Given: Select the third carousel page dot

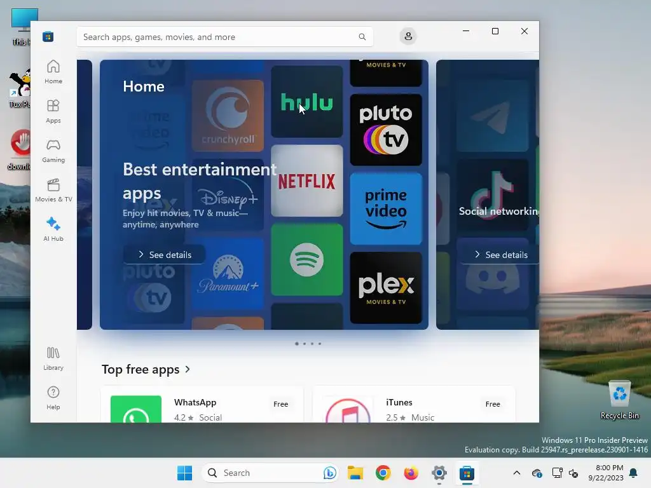Looking at the screenshot, I should click(312, 344).
